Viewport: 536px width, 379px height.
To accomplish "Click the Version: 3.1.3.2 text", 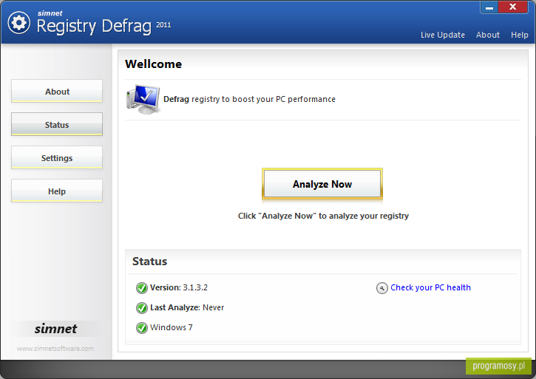I will pyautogui.click(x=178, y=287).
